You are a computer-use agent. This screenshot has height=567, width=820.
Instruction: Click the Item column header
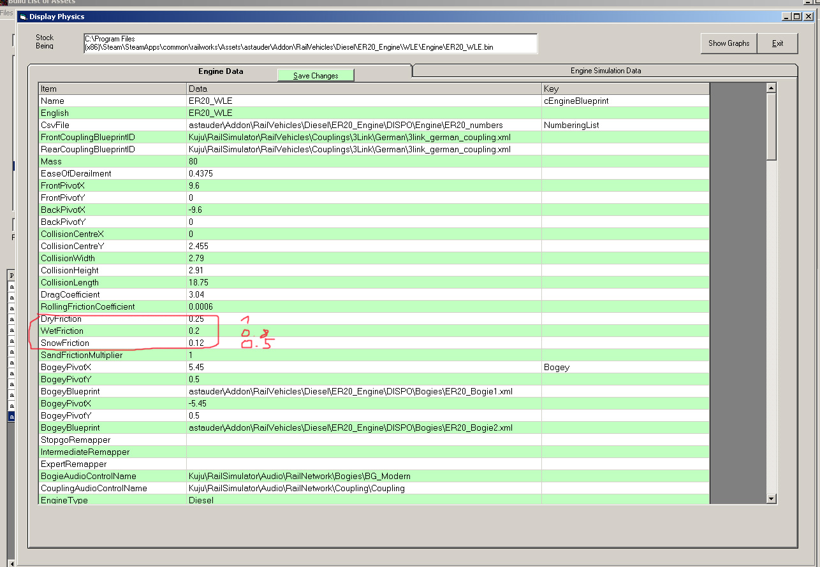112,89
